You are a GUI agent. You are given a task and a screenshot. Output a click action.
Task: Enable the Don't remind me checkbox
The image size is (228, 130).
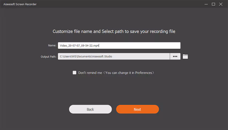(75, 72)
